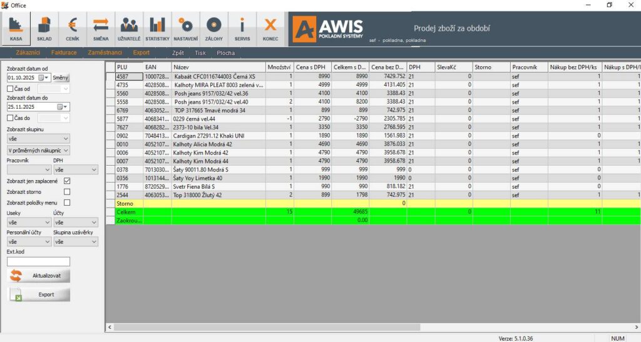
Task: Expand the Zobrazit skupinu dropdown
Action: 38,139
